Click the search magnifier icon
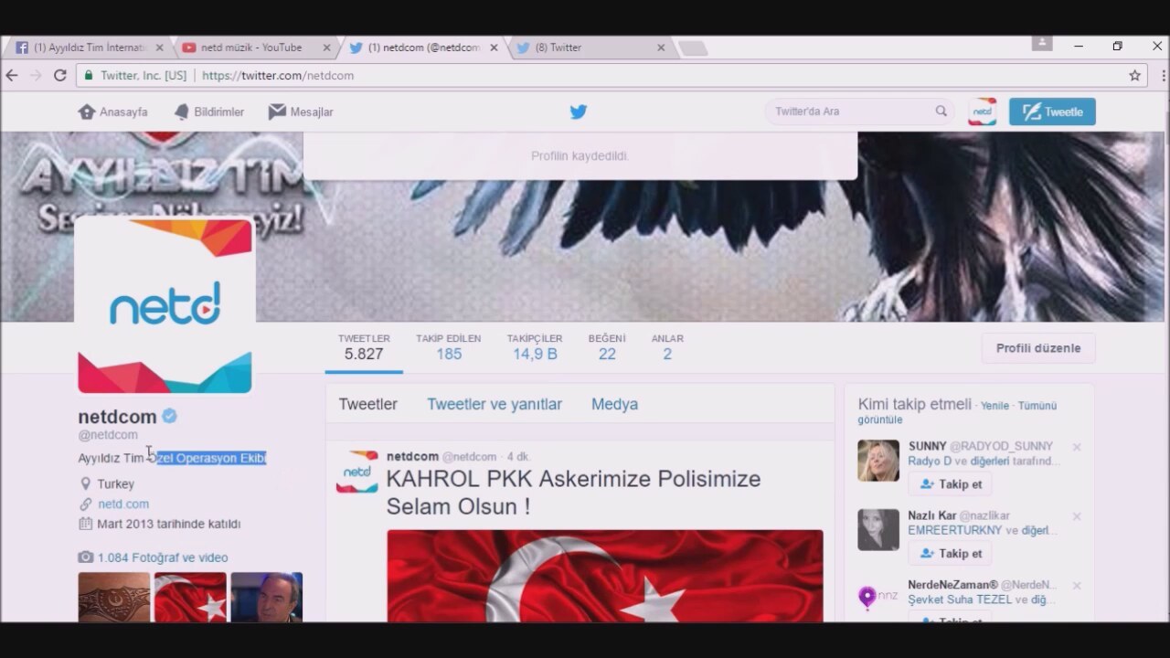This screenshot has width=1170, height=658. coord(941,111)
